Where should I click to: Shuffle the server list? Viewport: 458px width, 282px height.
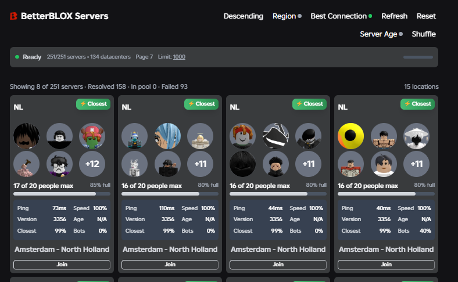coord(424,34)
